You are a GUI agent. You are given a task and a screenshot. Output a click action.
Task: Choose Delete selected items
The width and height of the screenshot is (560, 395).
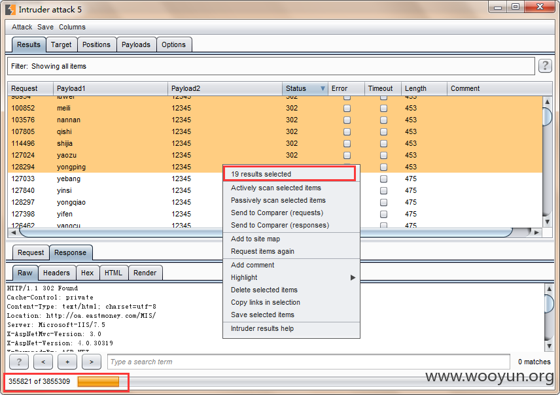[x=291, y=290]
